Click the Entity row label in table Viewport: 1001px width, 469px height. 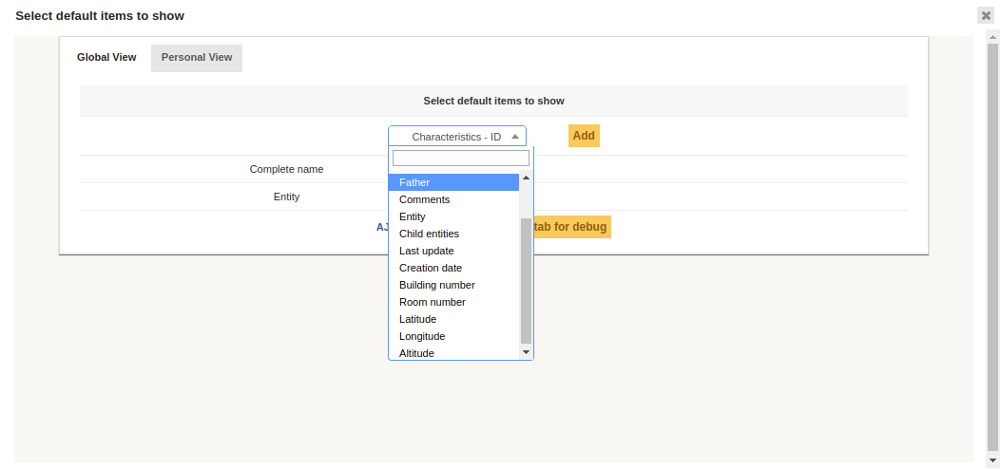tap(287, 197)
